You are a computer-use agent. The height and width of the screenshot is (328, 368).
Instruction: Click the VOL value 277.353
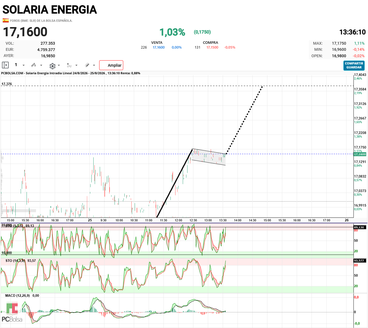(48, 43)
